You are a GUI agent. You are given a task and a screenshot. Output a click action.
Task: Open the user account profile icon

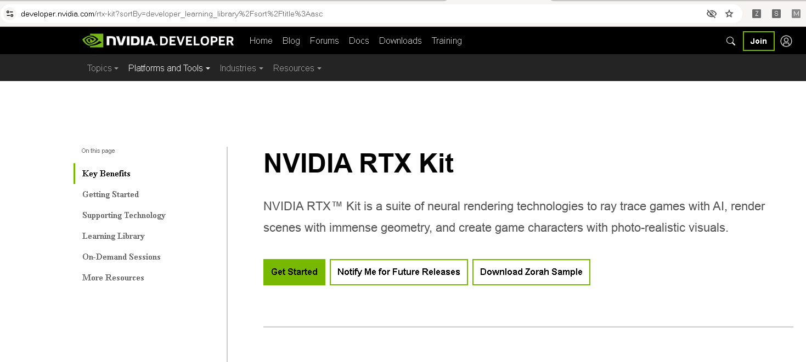pos(786,41)
